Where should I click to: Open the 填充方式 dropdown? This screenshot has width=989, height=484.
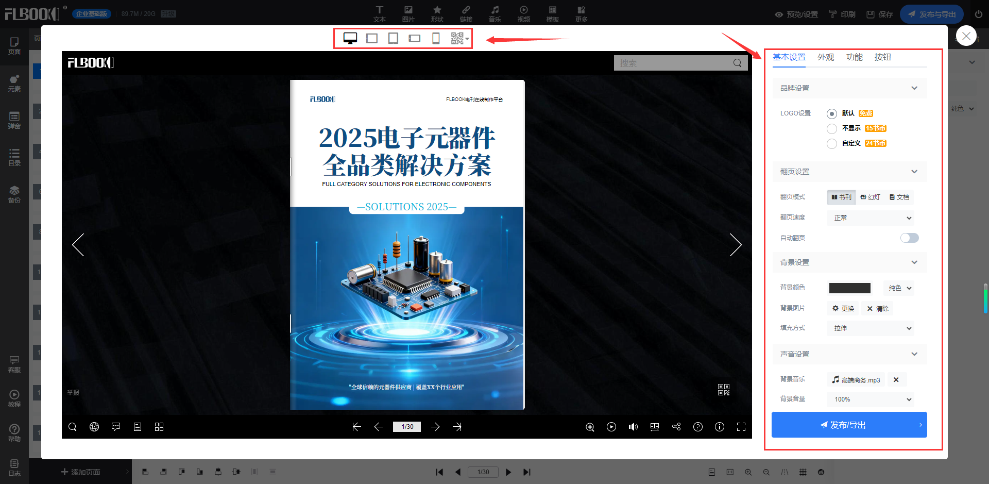pyautogui.click(x=871, y=328)
